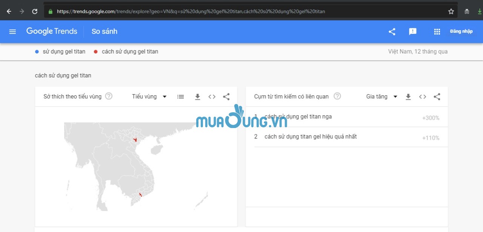483x232 pixels.
Task: Open help icon beside Sở thích theo tiểu vùng
Action: pyautogui.click(x=109, y=96)
